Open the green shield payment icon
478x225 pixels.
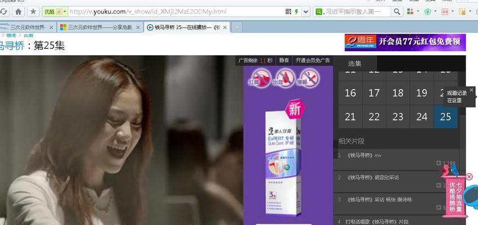point(428,12)
